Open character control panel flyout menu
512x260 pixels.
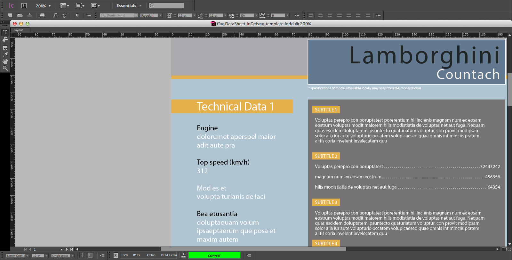[x=297, y=15]
